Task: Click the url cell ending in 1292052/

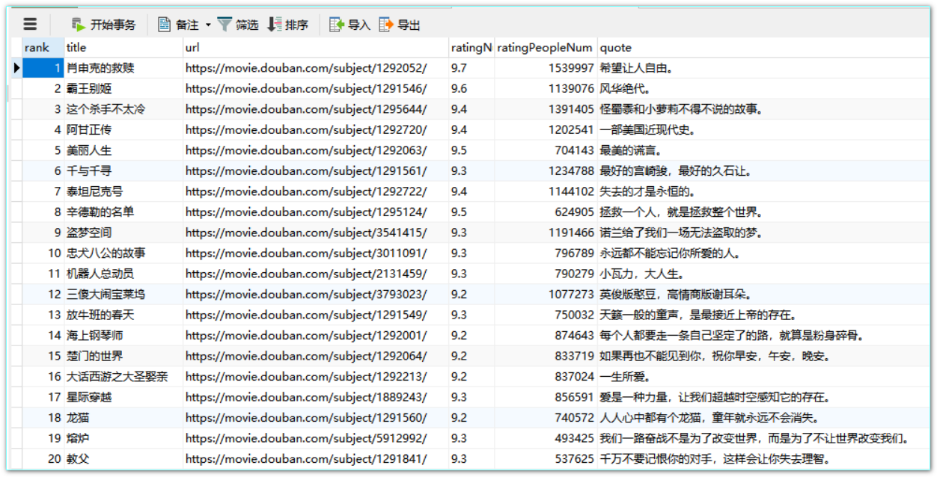Action: [316, 68]
